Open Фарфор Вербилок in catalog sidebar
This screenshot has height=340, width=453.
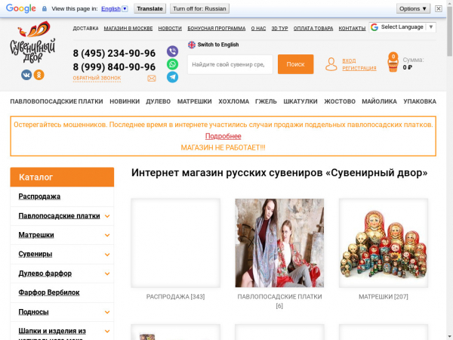[x=49, y=292]
